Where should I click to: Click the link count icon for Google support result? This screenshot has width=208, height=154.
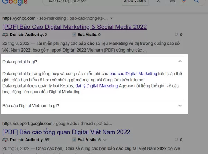pos(176,139)
